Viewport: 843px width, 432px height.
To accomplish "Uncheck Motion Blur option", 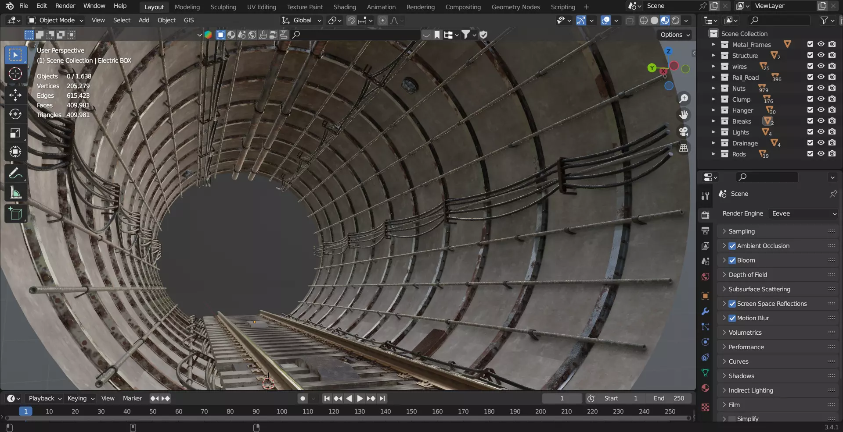I will click(732, 318).
